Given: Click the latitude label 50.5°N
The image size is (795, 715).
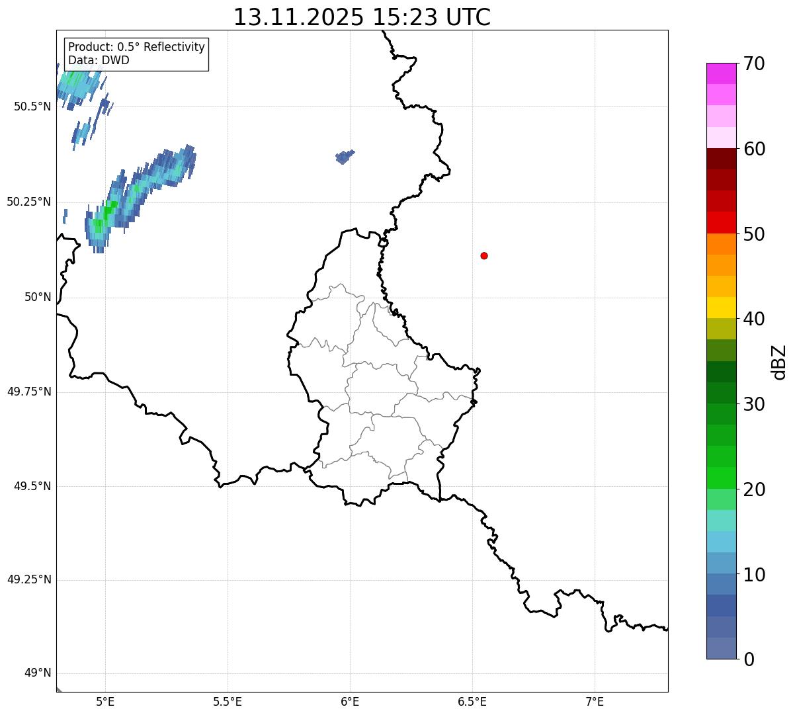Looking at the screenshot, I should tap(32, 106).
